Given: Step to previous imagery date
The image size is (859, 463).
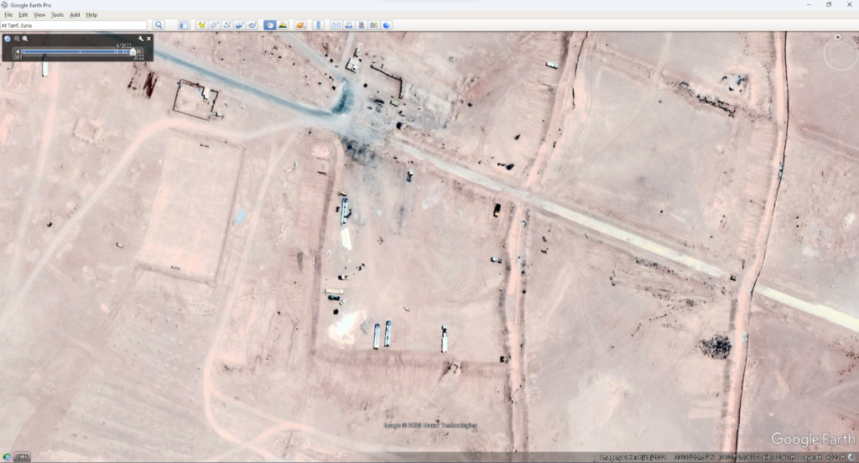Looking at the screenshot, I should (x=16, y=51).
